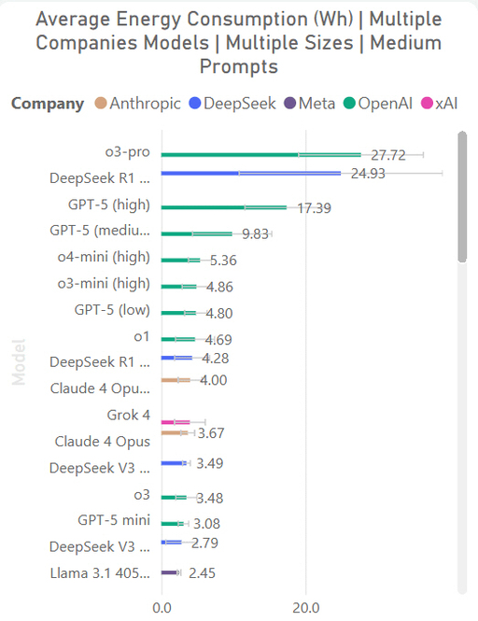Click the Anthropic legend color dot
The width and height of the screenshot is (478, 621).
click(x=101, y=104)
